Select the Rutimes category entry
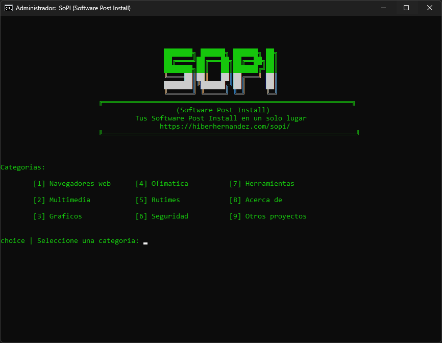 pos(158,200)
